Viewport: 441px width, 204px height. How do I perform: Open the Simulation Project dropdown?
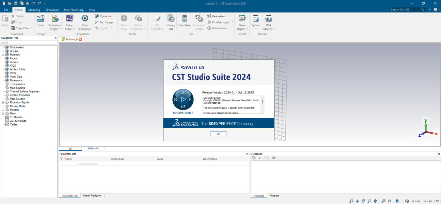[x=55, y=22]
